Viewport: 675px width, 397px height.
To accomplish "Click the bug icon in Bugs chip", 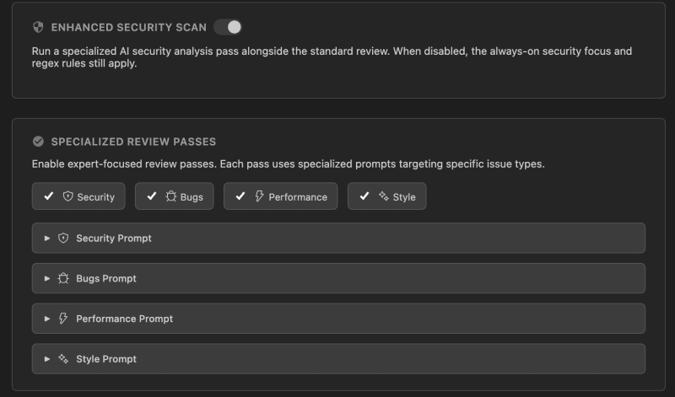I will (171, 196).
